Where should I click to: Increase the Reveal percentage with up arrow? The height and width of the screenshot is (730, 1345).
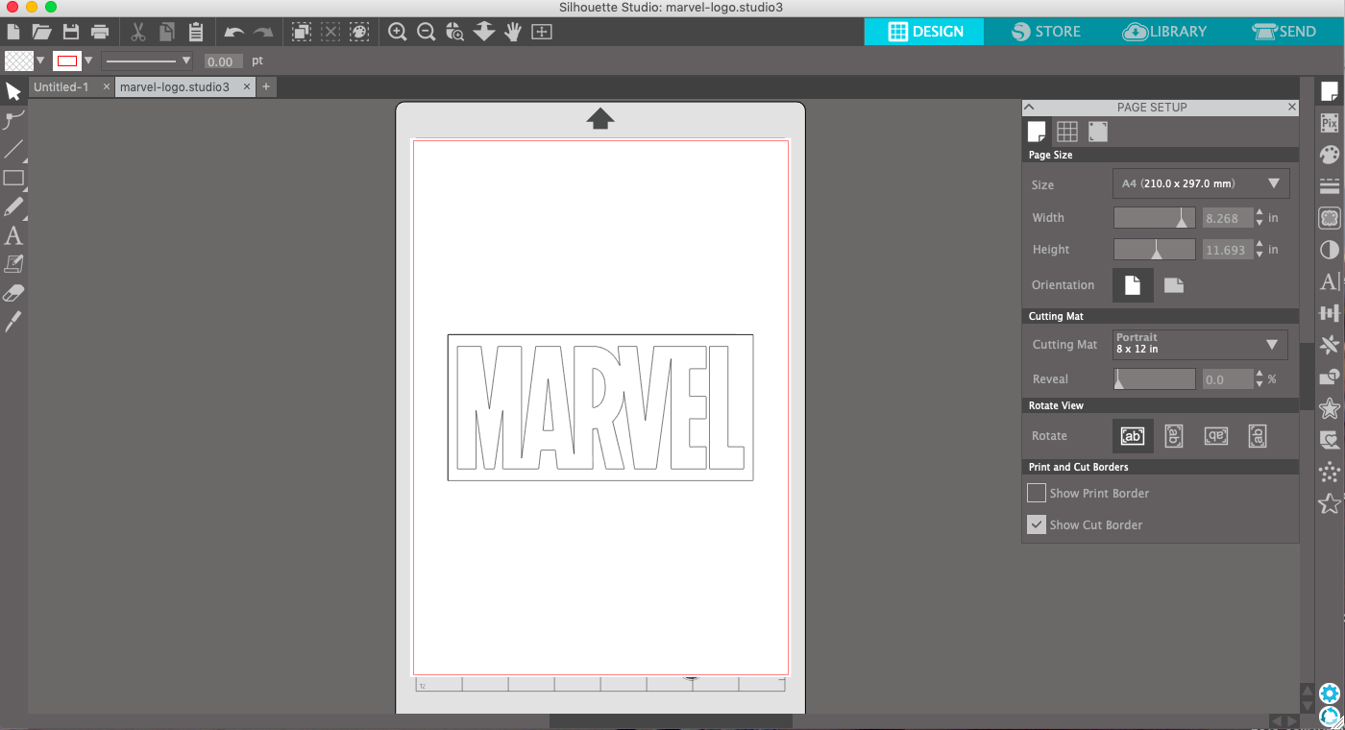coord(1259,374)
